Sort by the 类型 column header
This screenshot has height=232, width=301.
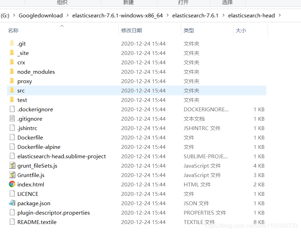tap(189, 30)
